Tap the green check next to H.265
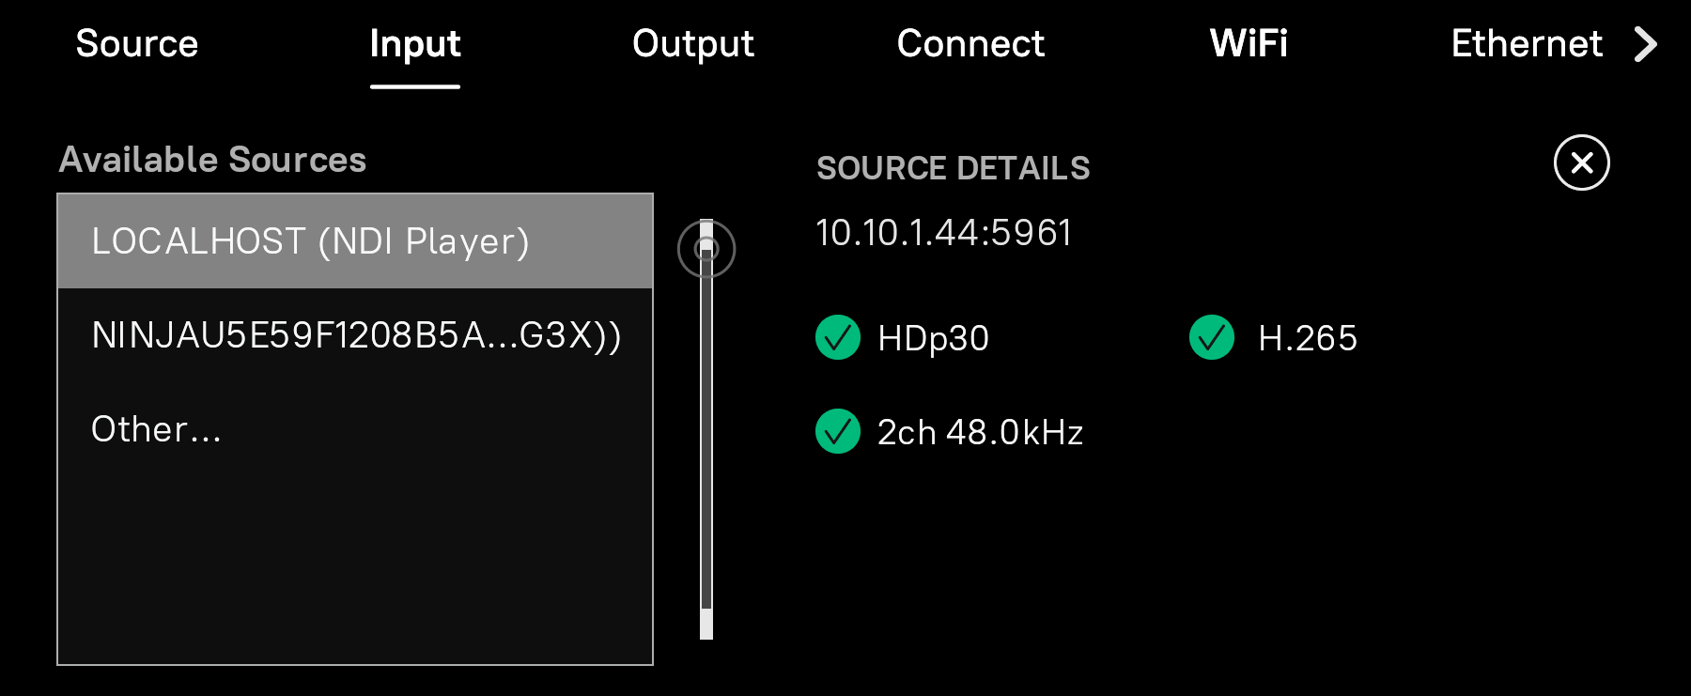The width and height of the screenshot is (1691, 696). point(1212,338)
